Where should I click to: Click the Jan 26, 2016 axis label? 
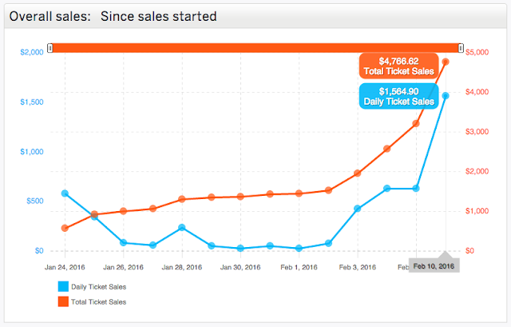(123, 266)
